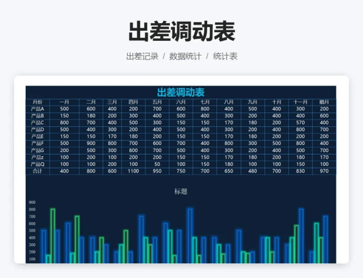363x278 pixels.
Task: Select 产品B's 腊月 cell showing 600
Action: (x=324, y=116)
